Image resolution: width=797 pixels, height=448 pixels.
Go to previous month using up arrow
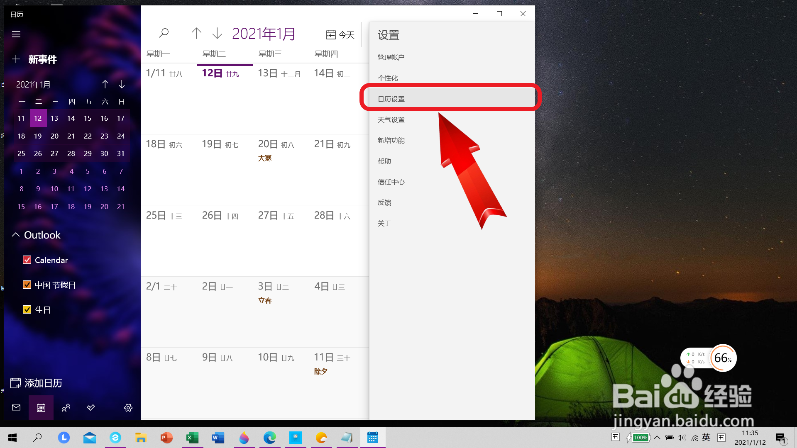coord(196,33)
